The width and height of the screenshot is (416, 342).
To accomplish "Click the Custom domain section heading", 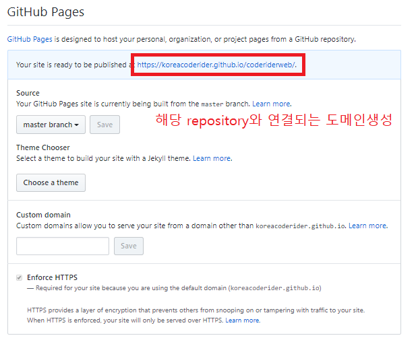I will click(x=44, y=215).
